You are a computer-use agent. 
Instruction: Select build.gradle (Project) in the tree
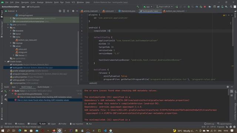(29, 65)
